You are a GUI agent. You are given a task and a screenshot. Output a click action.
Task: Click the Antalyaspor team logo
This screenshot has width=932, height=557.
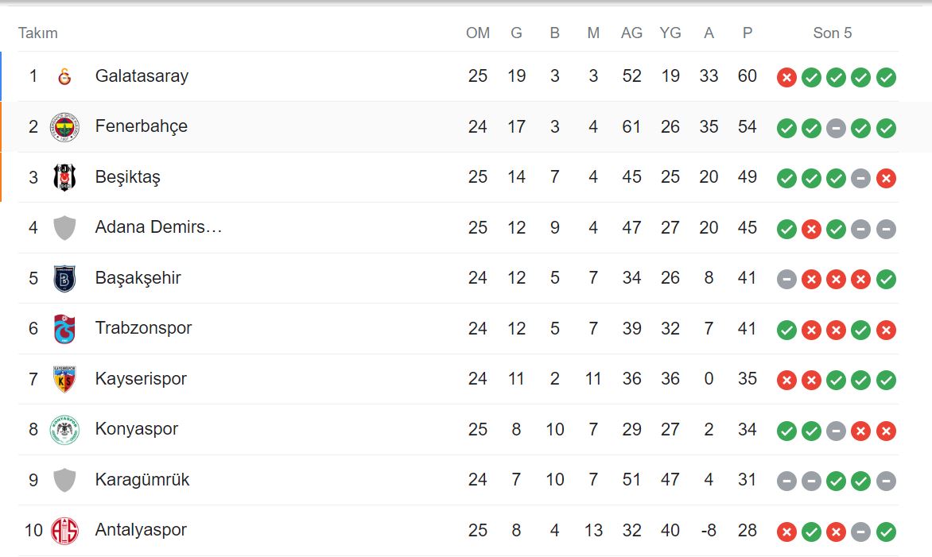point(64,530)
